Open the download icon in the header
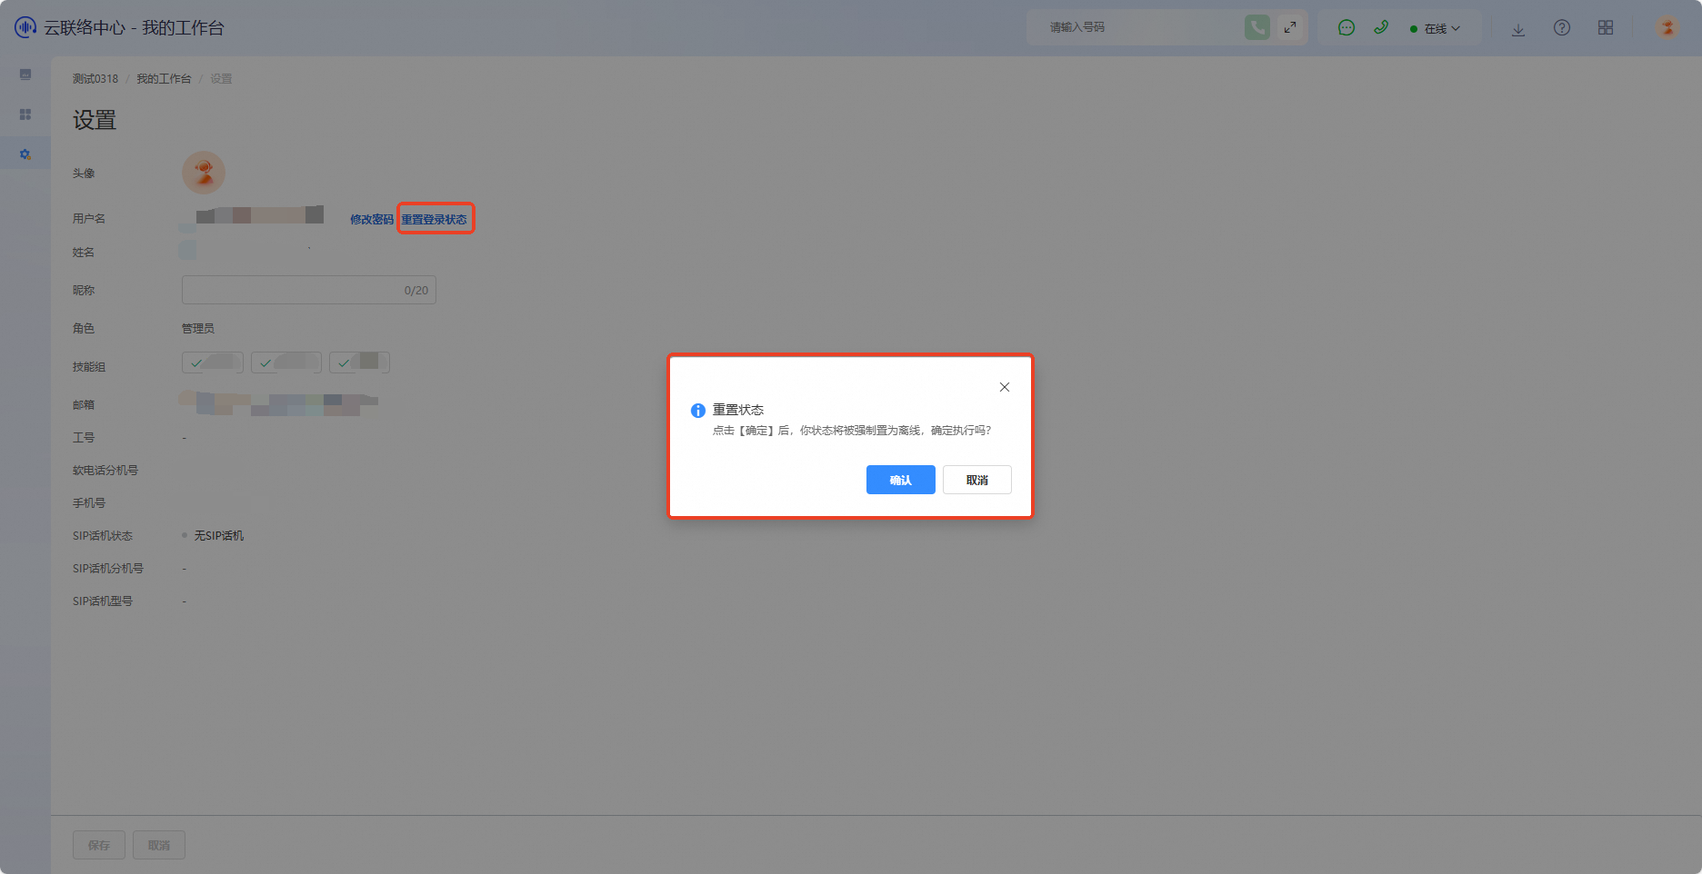 (x=1518, y=29)
